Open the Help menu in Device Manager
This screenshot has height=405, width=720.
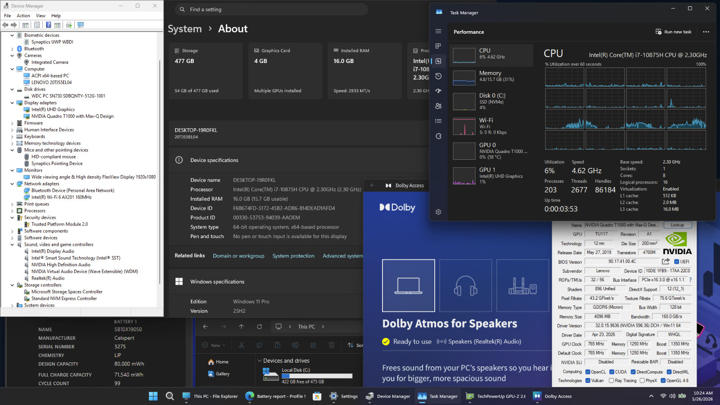(x=56, y=16)
